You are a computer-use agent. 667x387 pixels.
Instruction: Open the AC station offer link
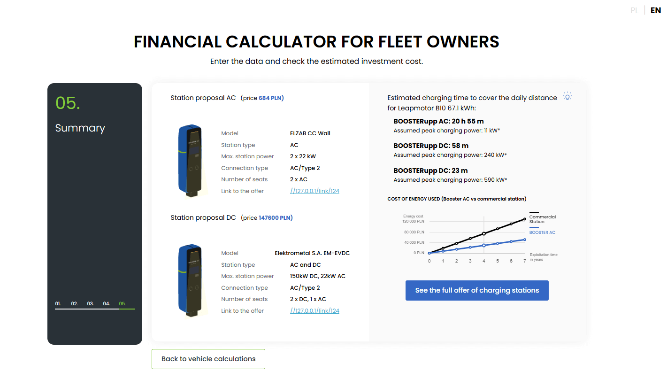pos(314,191)
